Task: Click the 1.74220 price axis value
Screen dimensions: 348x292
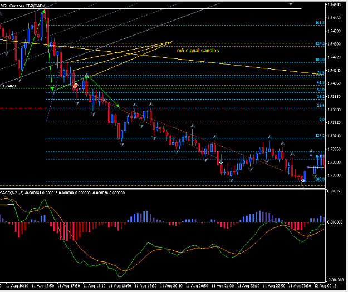Action: (x=334, y=57)
